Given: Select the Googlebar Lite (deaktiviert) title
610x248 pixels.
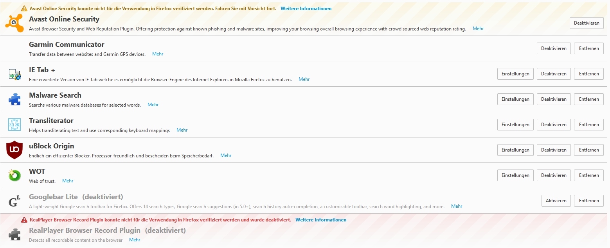Looking at the screenshot, I should point(76,197).
